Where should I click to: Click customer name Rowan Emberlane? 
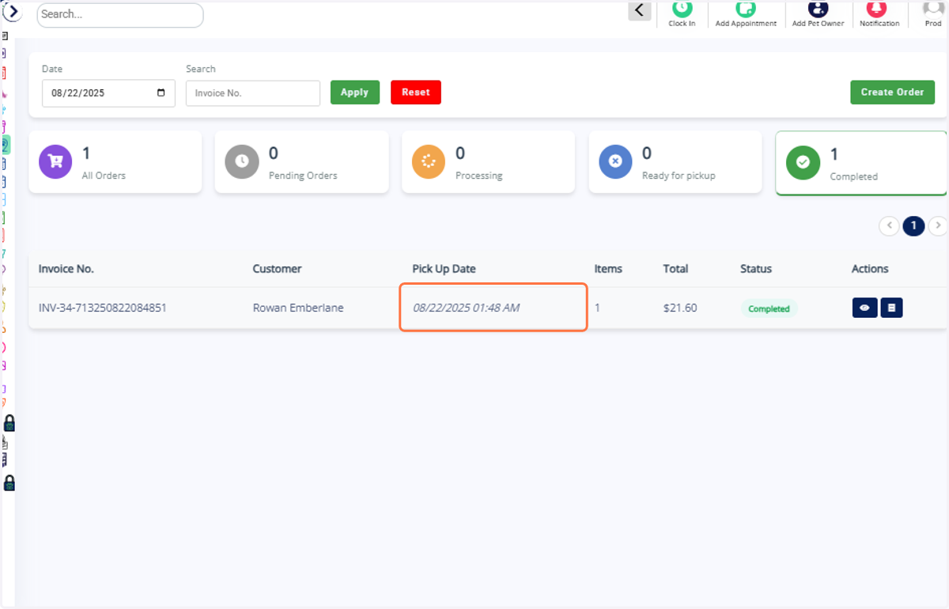(298, 308)
